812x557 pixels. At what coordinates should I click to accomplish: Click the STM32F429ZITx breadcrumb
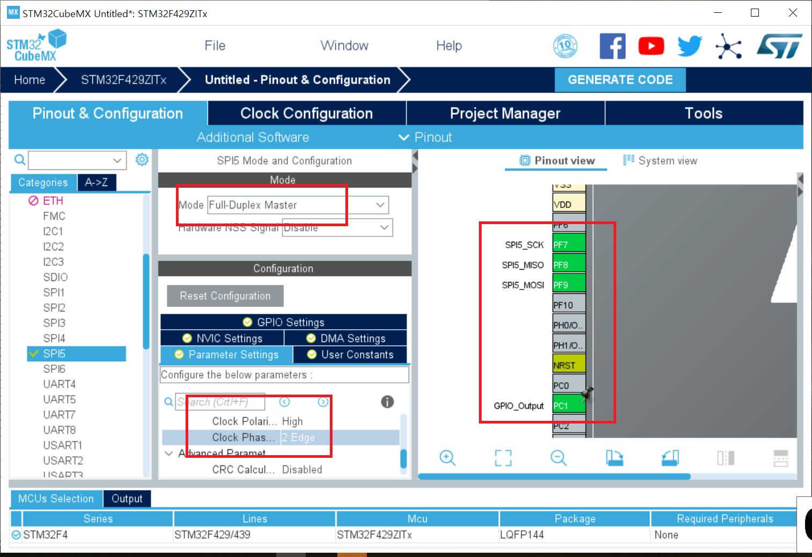click(124, 80)
